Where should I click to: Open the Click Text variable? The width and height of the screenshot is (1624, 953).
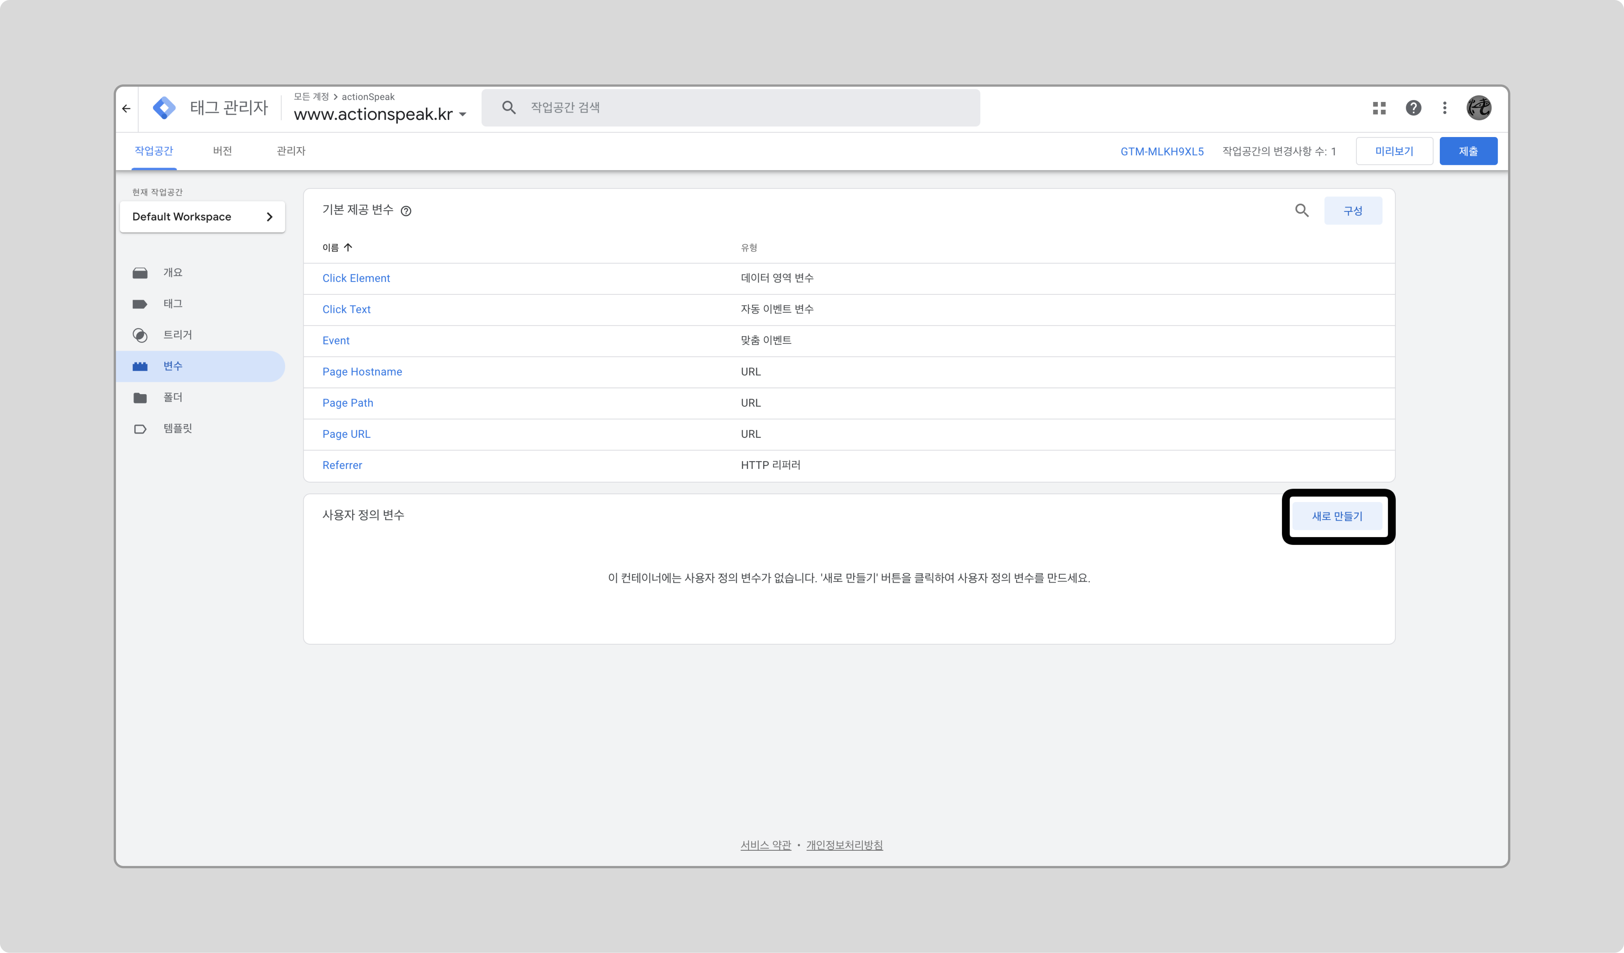pyautogui.click(x=346, y=309)
